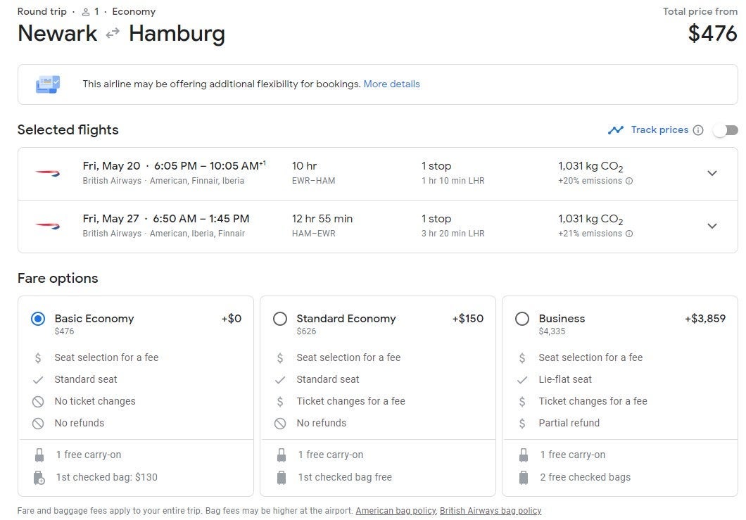Click British Airways logo on the May 20 flight

click(x=48, y=173)
